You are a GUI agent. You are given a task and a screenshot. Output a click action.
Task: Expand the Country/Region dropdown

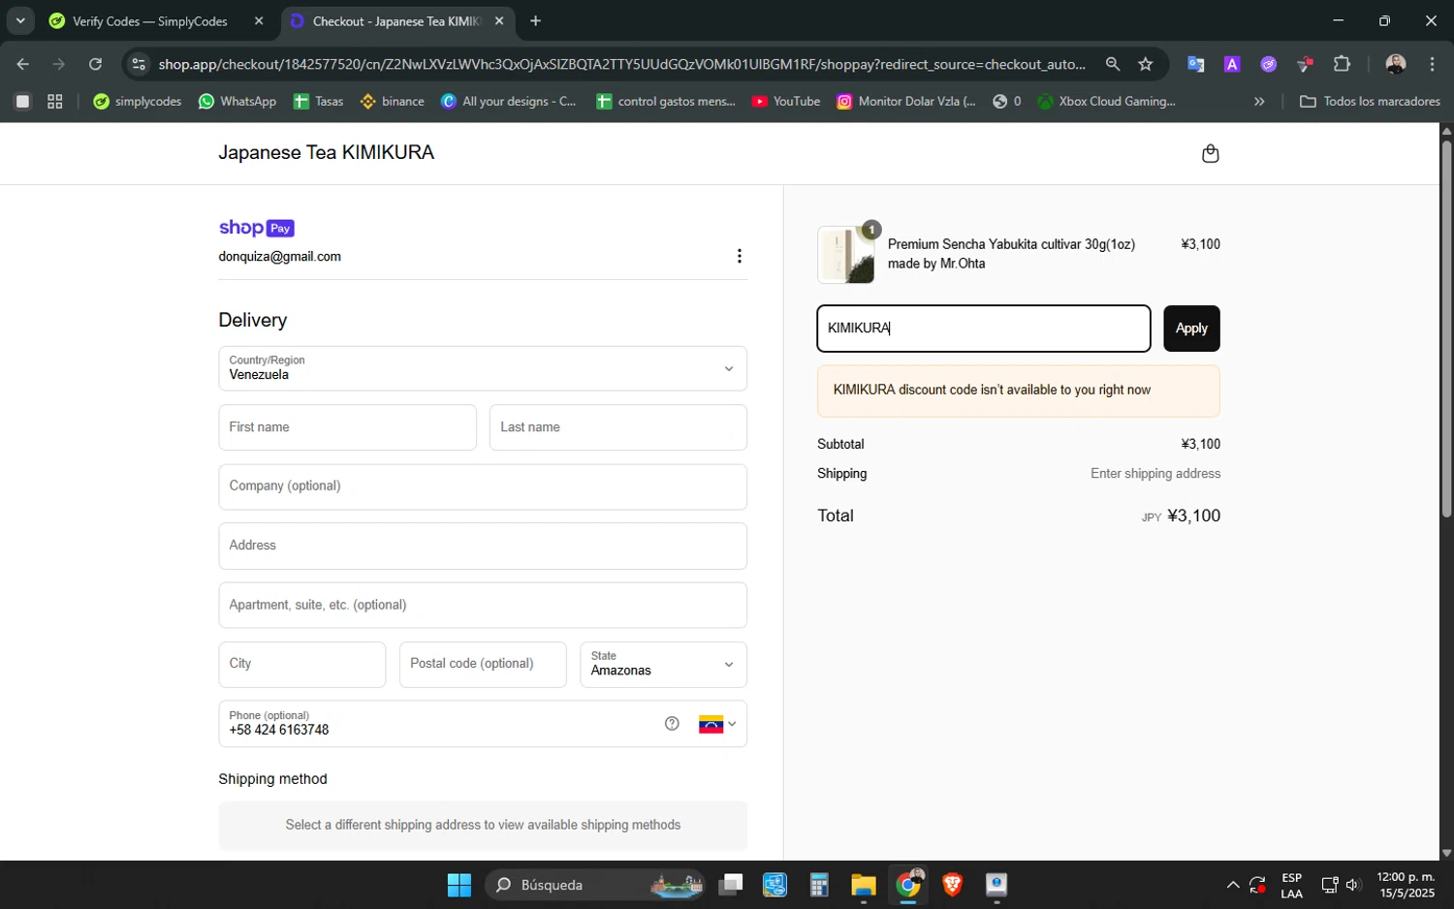(x=483, y=368)
